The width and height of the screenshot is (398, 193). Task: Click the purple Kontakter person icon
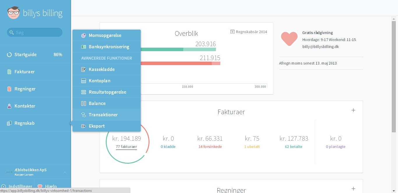click(9, 106)
